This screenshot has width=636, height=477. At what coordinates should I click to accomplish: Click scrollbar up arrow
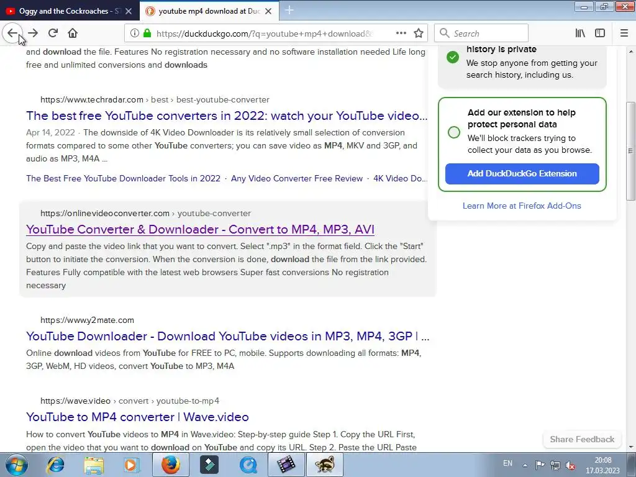click(x=631, y=52)
